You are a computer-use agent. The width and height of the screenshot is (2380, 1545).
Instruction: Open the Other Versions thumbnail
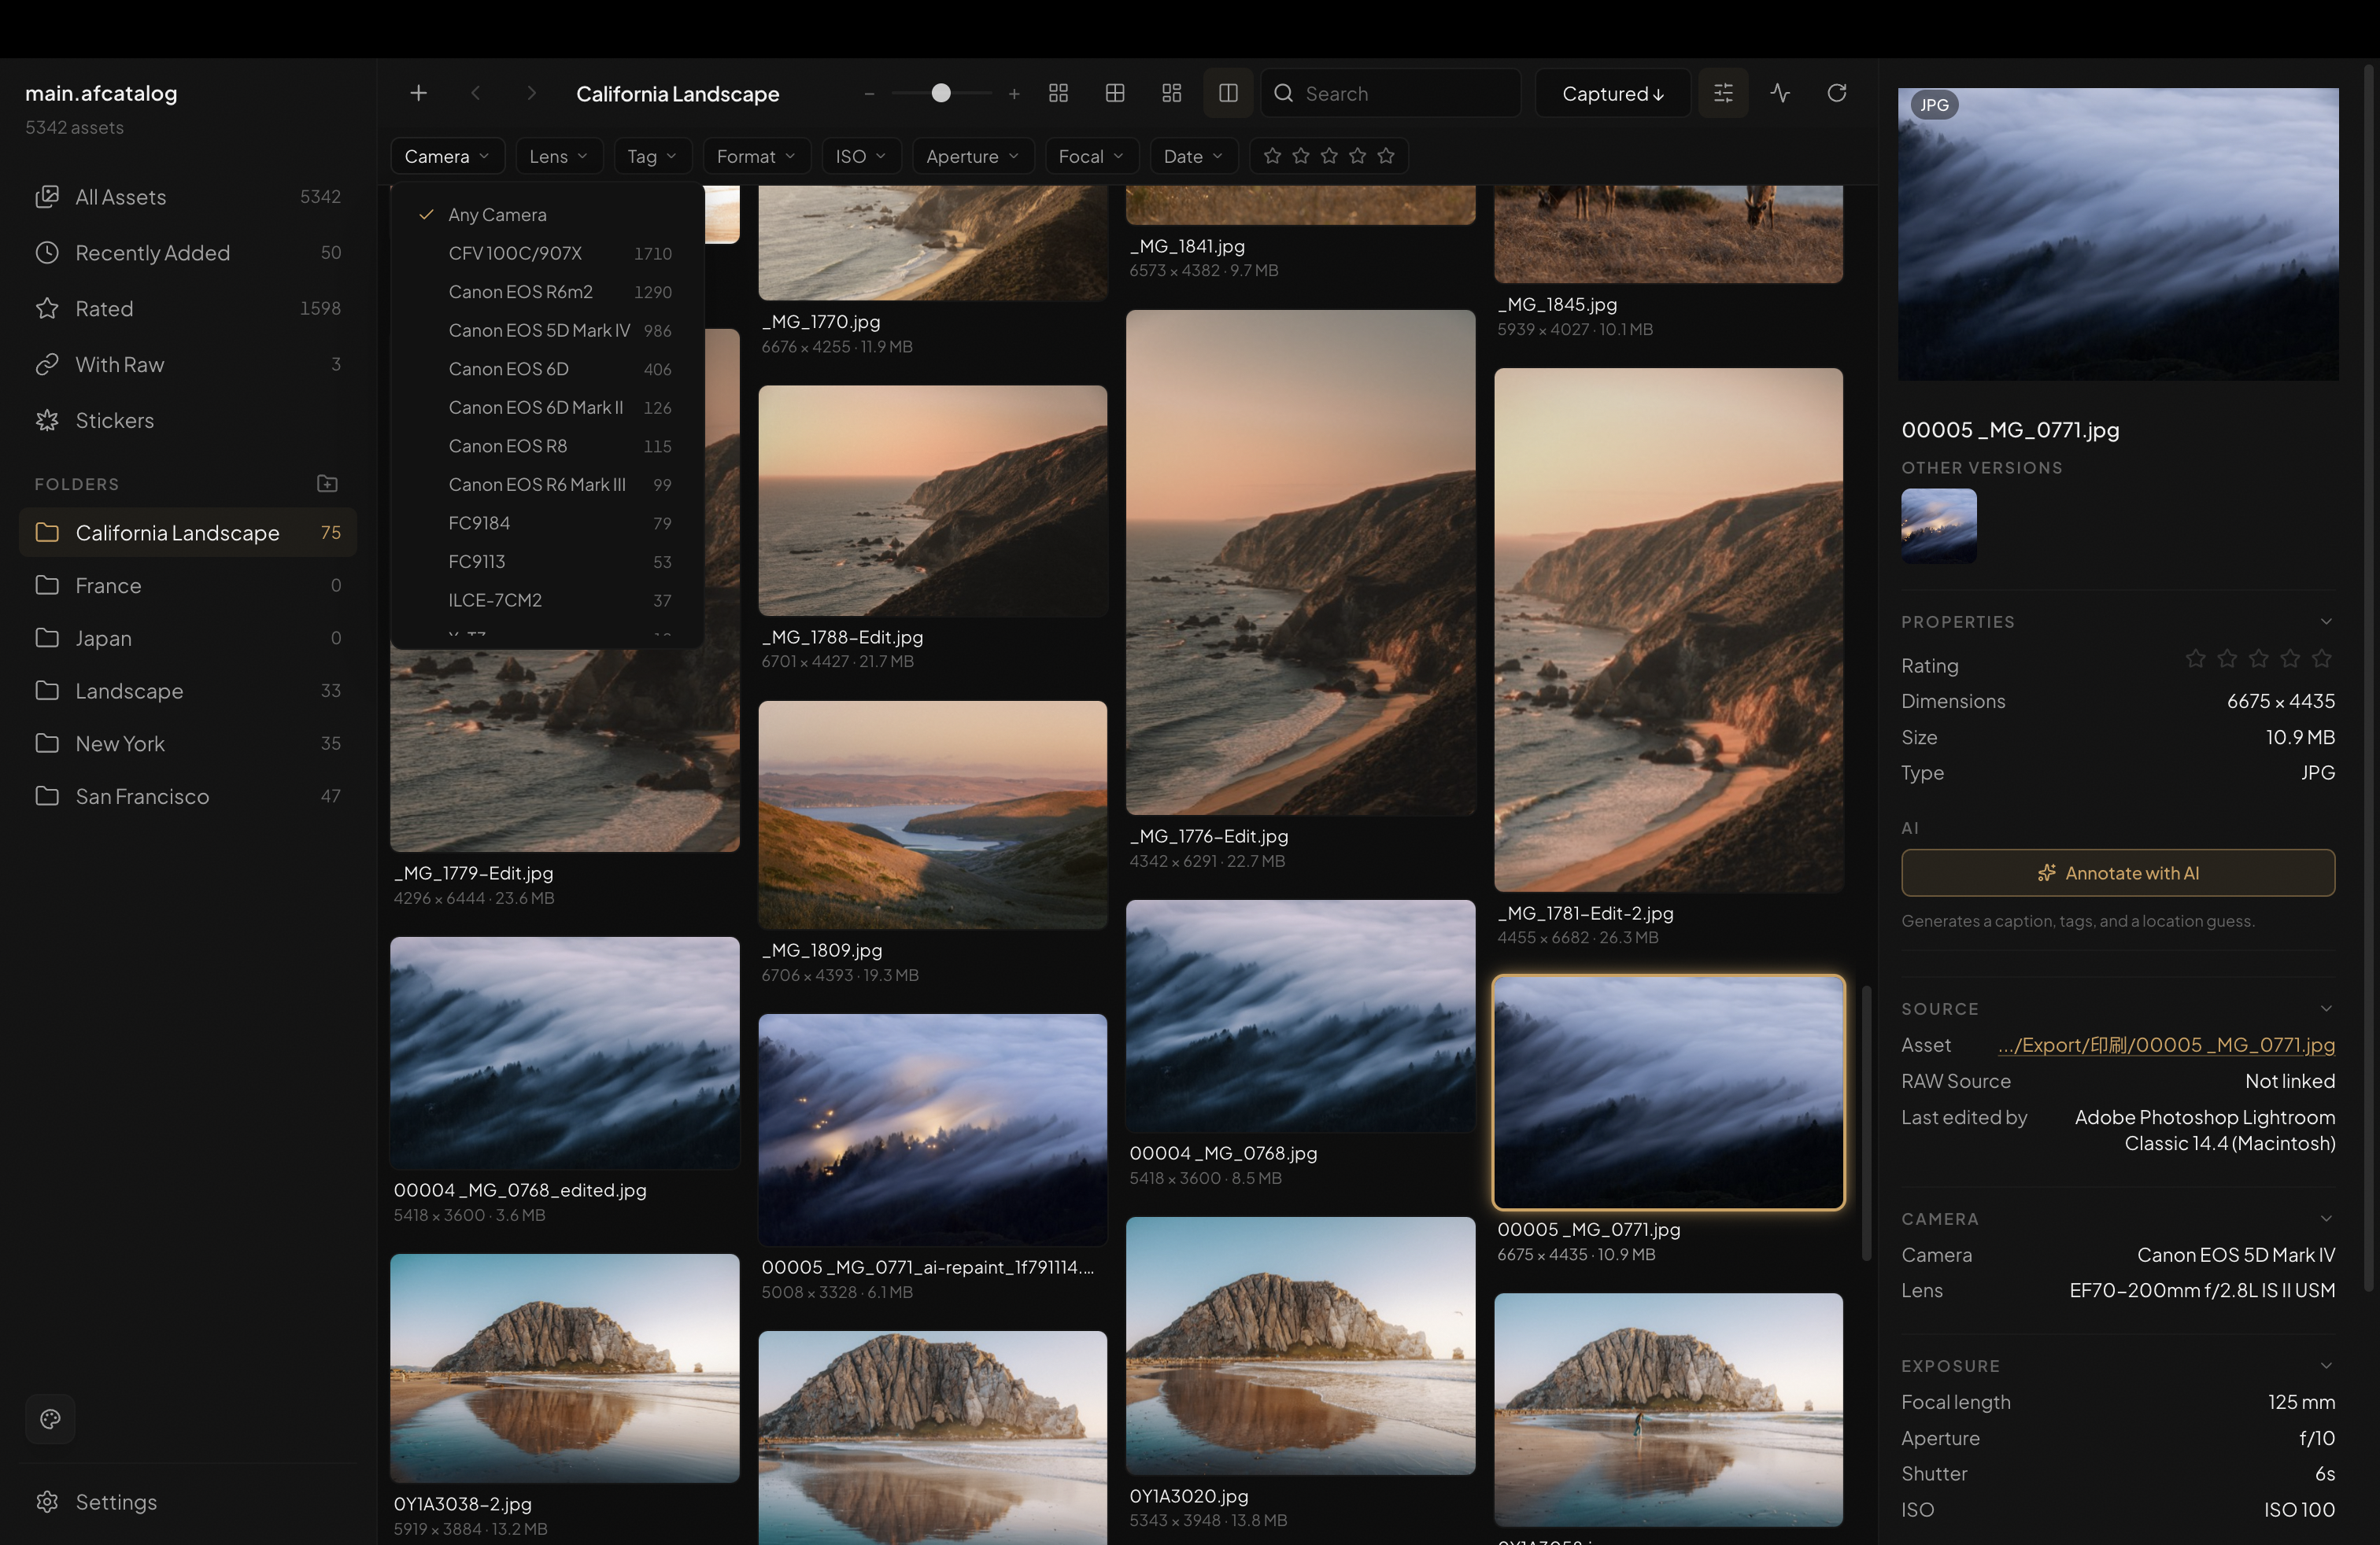(1938, 525)
